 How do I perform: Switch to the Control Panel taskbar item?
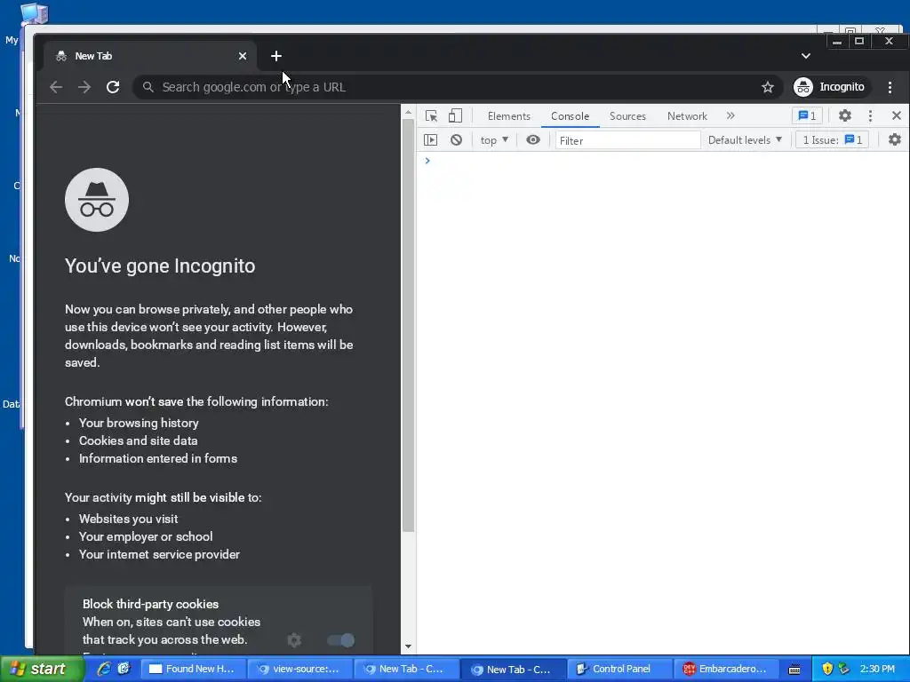click(x=619, y=670)
